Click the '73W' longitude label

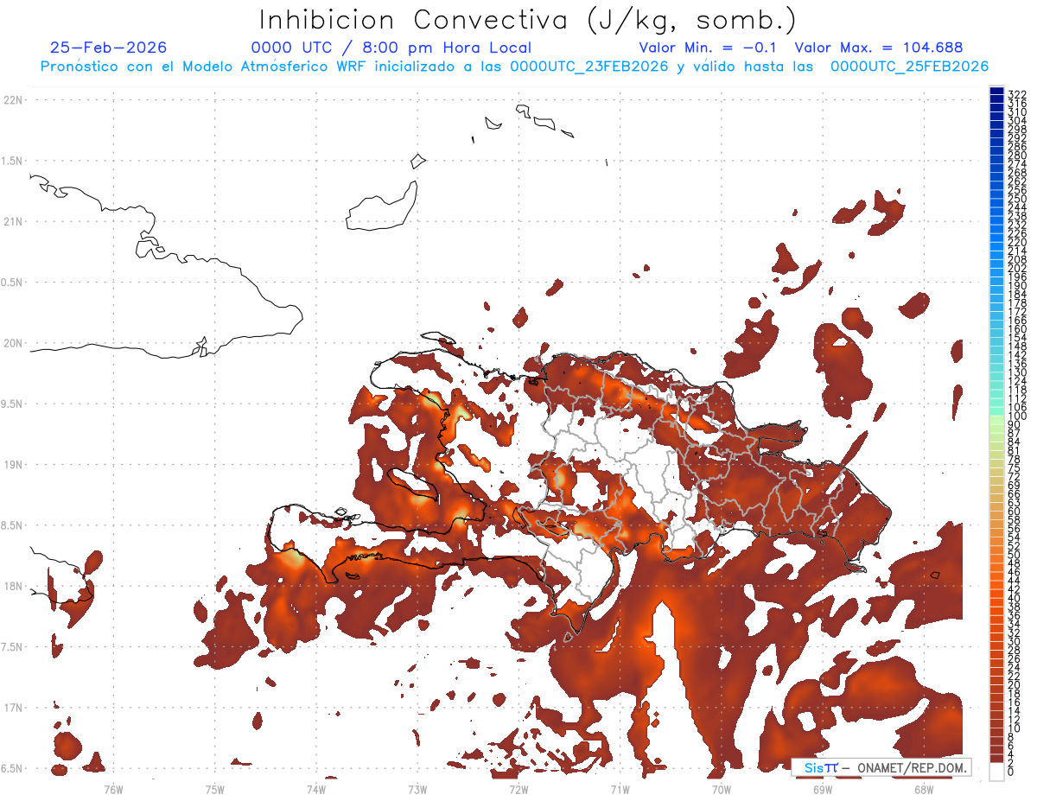click(417, 789)
